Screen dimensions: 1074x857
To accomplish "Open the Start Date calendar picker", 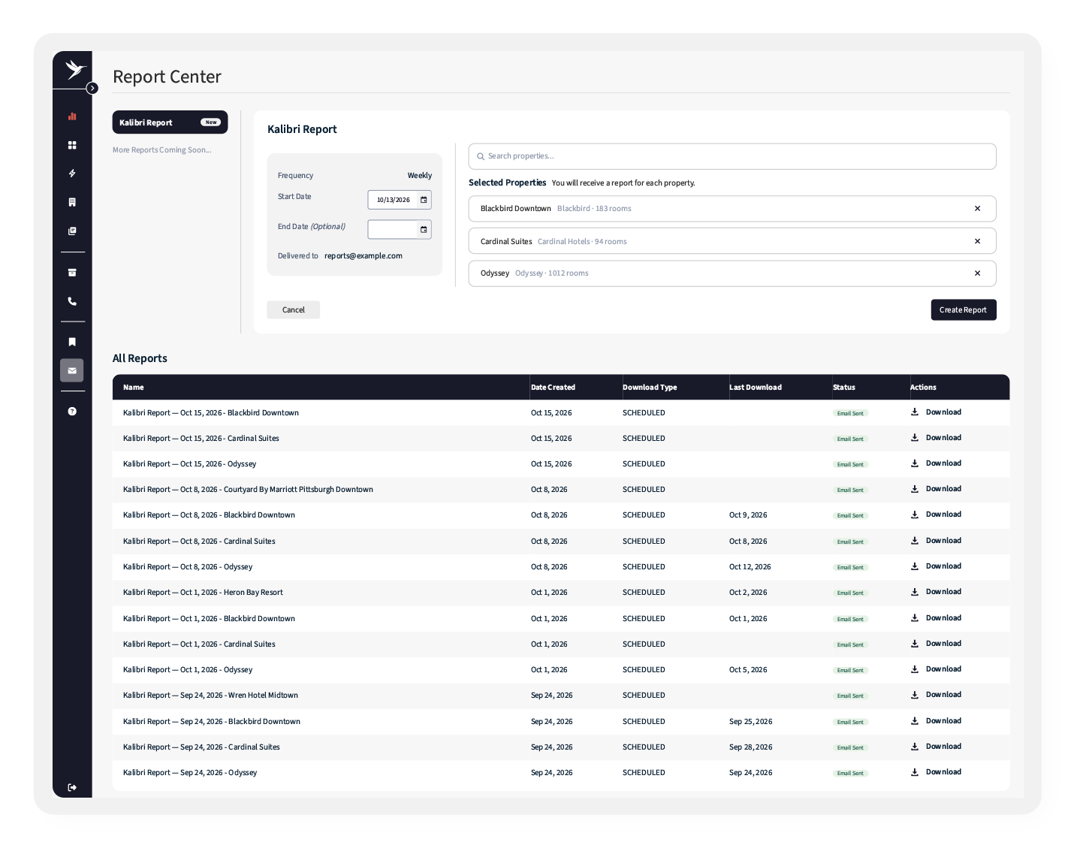I will point(424,200).
